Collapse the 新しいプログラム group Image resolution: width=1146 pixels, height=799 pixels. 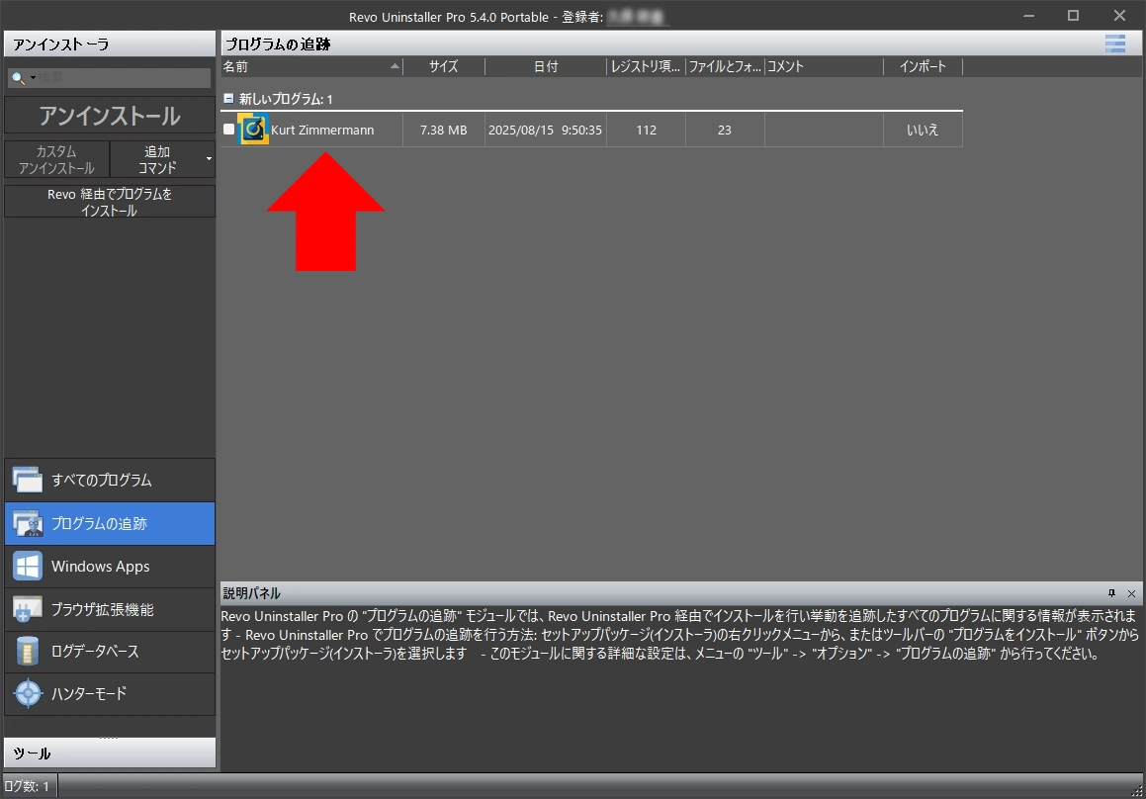[228, 98]
